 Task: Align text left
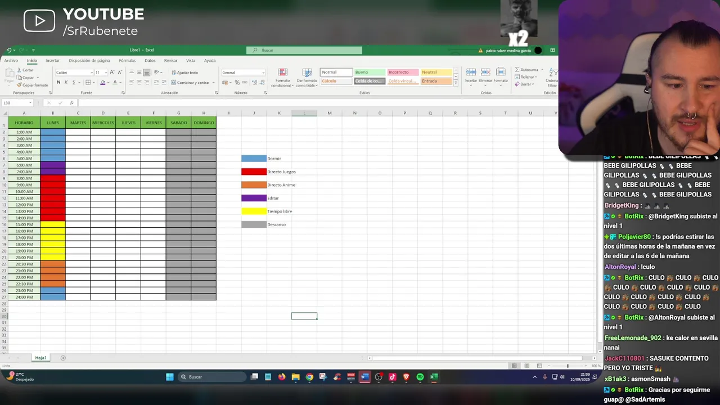[132, 83]
